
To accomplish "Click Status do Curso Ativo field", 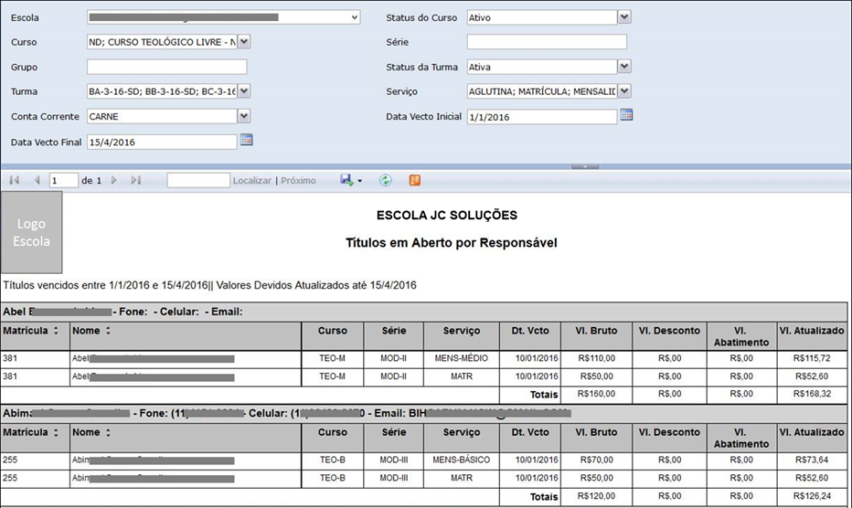I will [542, 17].
